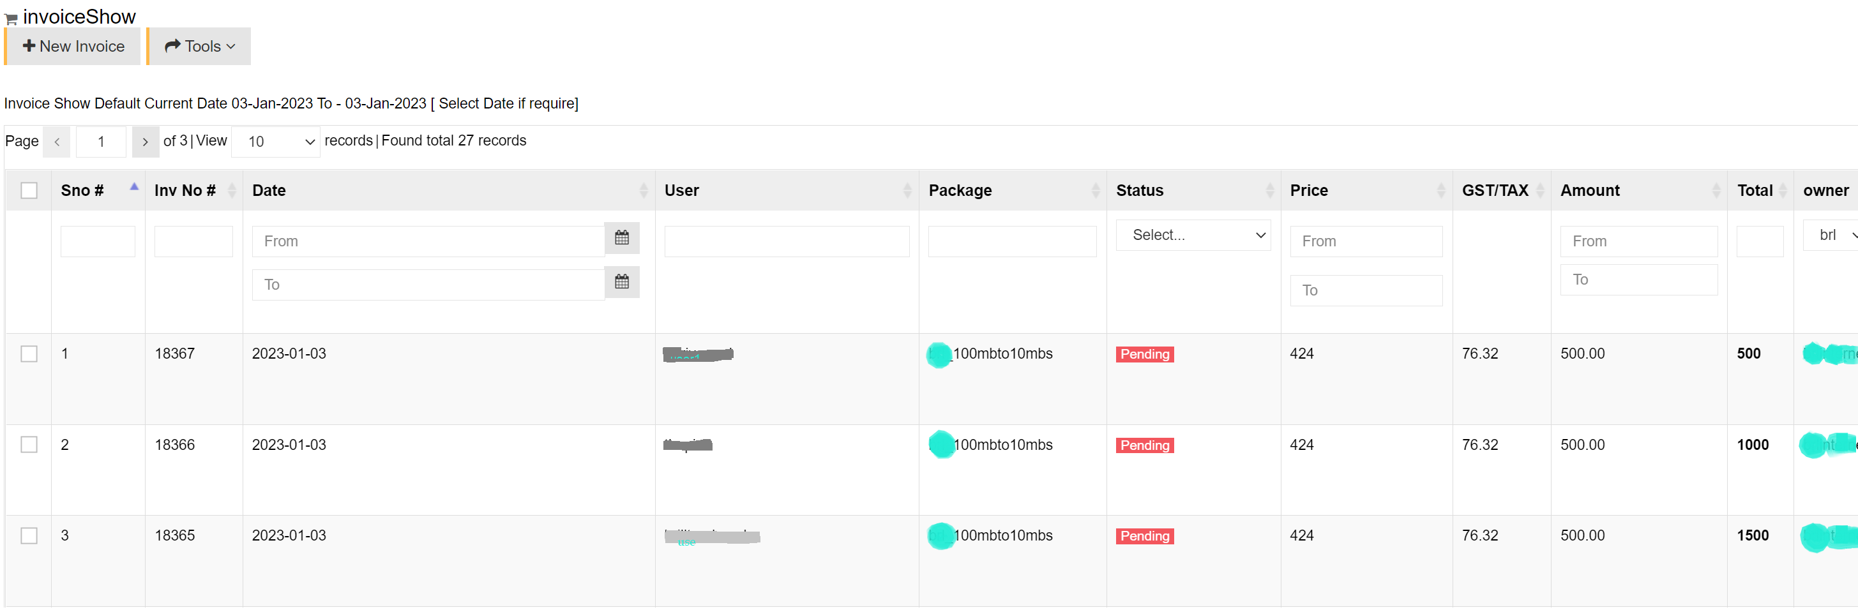Click the Amount To filter input
Viewport: 1858px width, 612px height.
1639,280
